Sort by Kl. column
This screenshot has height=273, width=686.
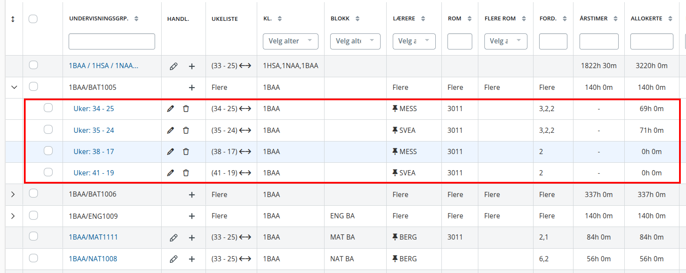280,19
